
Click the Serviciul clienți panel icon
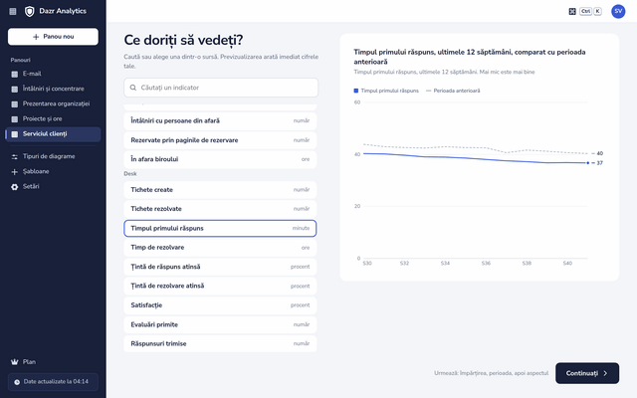pyautogui.click(x=15, y=134)
